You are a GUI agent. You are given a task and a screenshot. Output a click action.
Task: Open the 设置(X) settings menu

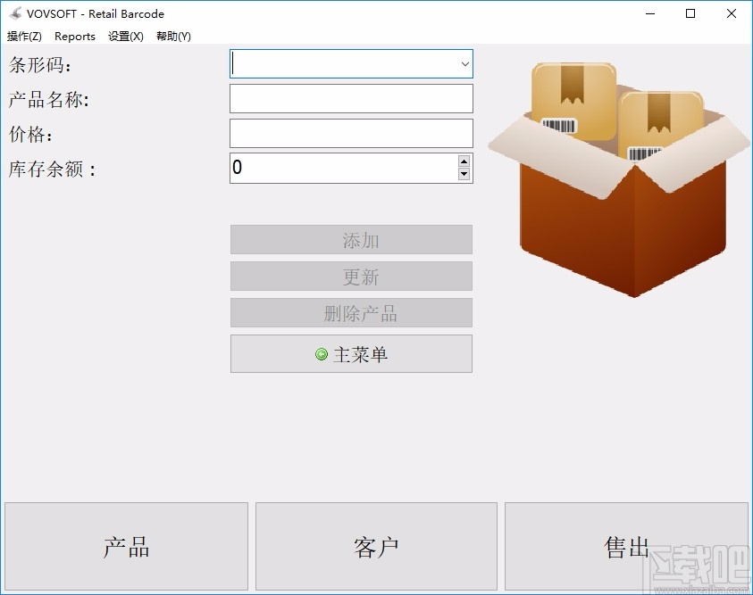pyautogui.click(x=125, y=37)
